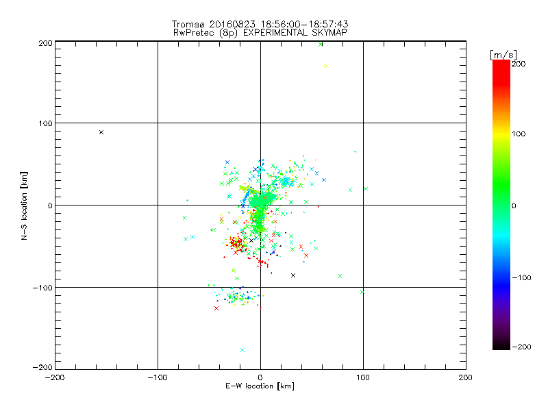548x411 pixels.
Task: Click the black X marker near -155, 88
Action: point(101,132)
